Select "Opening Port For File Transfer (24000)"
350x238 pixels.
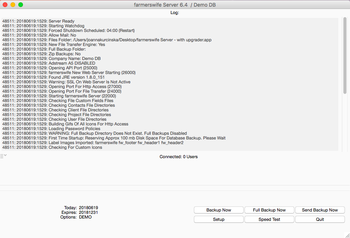click(62, 92)
